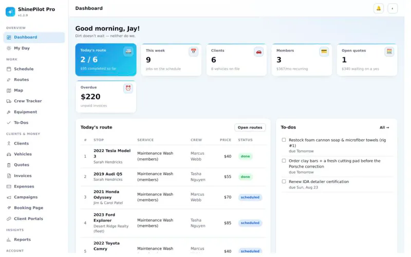
Task: Click the My Day sun icon
Action: tap(9, 48)
